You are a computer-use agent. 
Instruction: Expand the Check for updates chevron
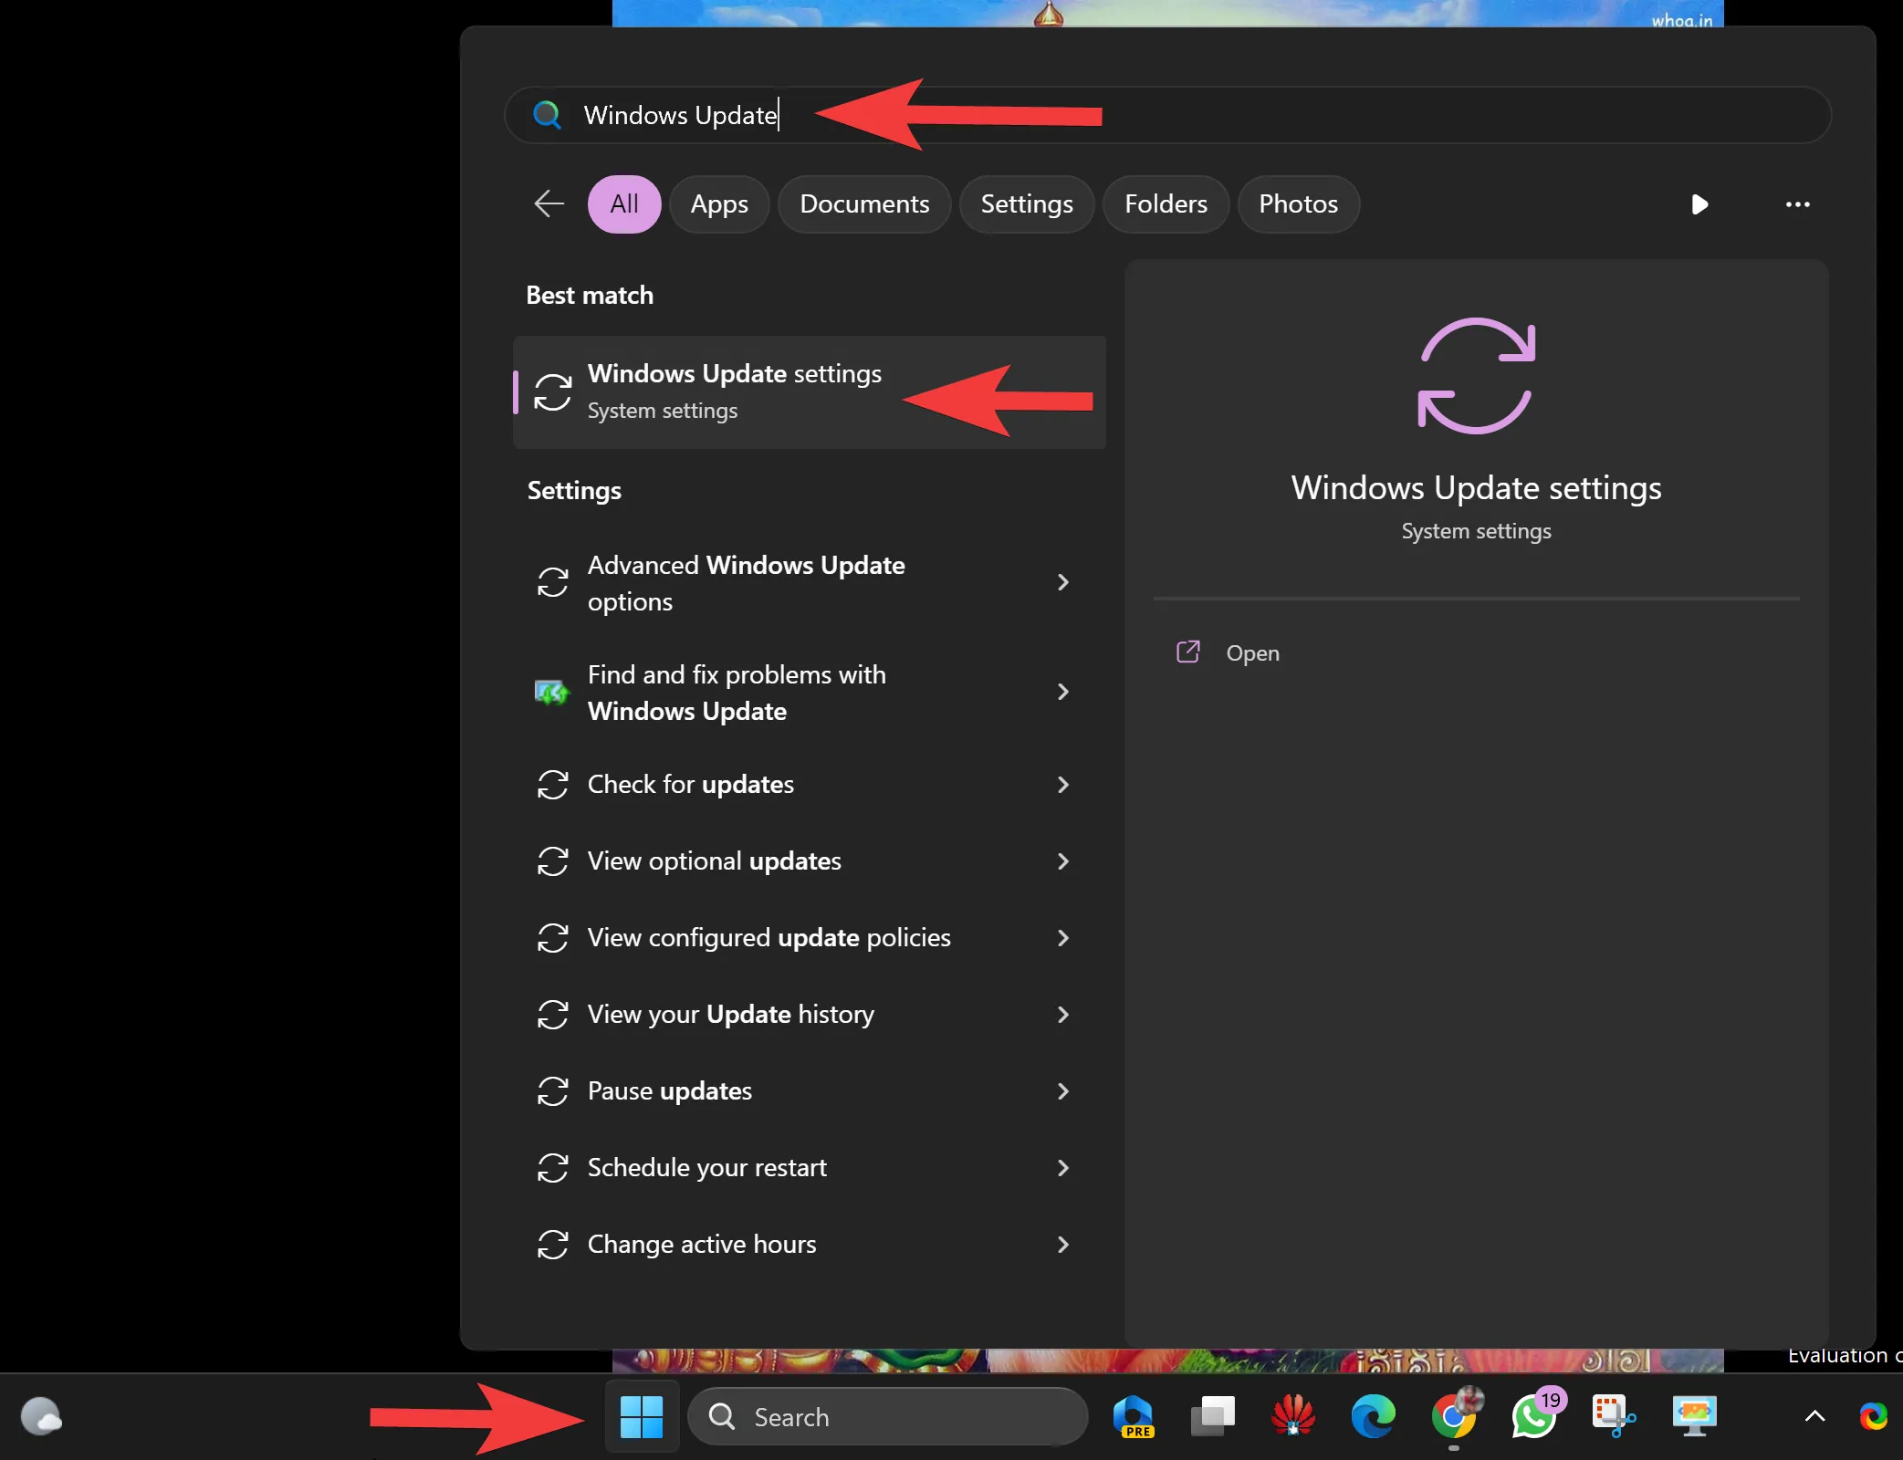click(x=1062, y=785)
